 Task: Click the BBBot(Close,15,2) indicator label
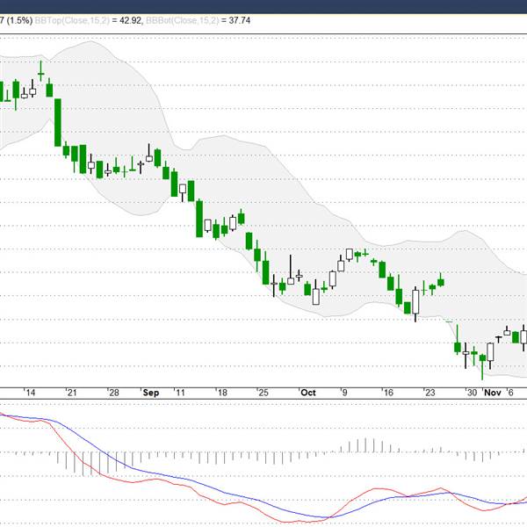182,20
